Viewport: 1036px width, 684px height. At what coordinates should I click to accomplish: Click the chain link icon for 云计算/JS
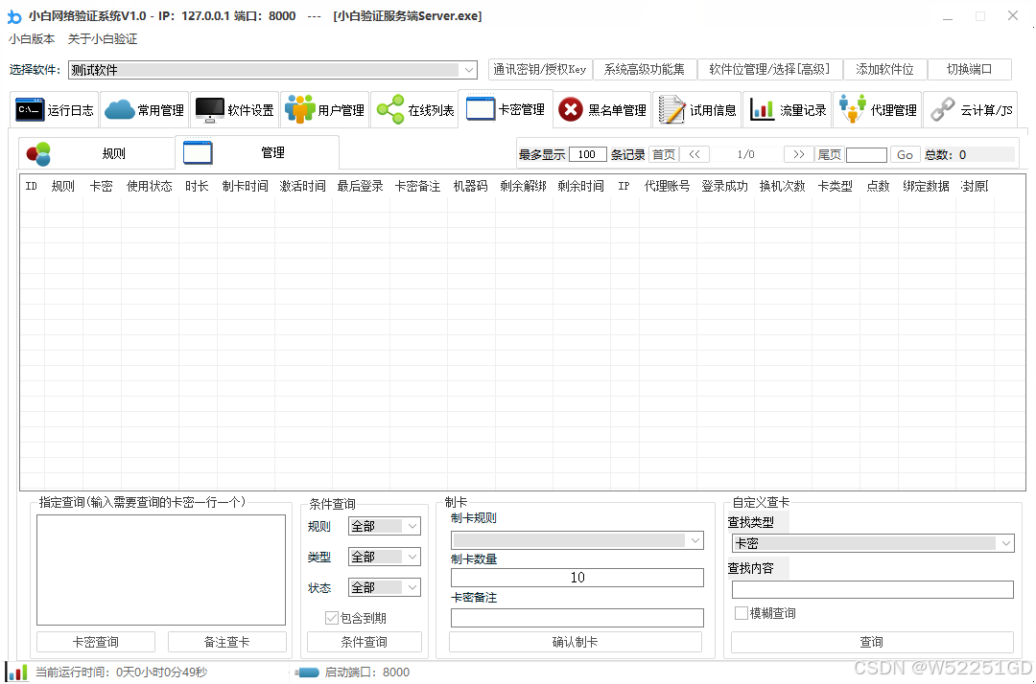[943, 109]
